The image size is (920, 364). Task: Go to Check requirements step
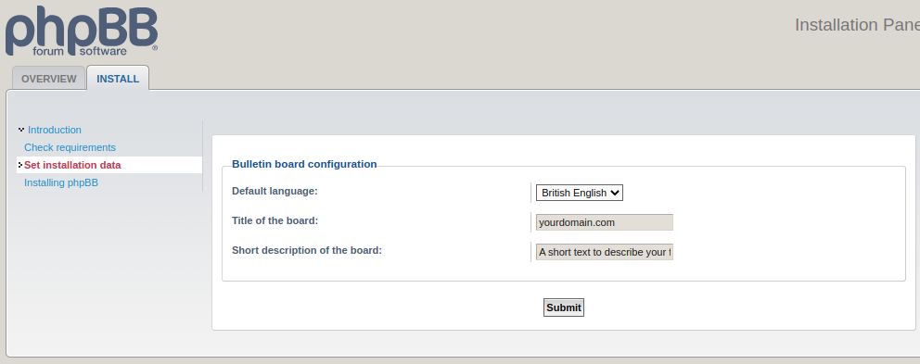(x=70, y=147)
